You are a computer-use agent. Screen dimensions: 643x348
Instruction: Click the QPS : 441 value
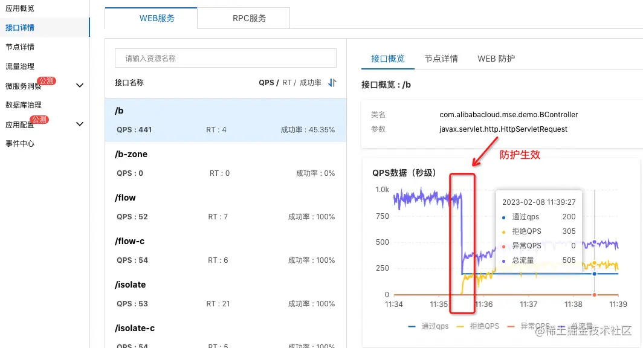134,129
